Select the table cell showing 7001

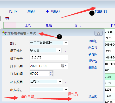coord(110,70)
